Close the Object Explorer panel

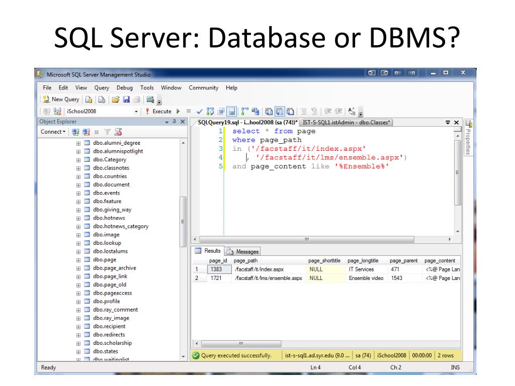click(x=183, y=122)
